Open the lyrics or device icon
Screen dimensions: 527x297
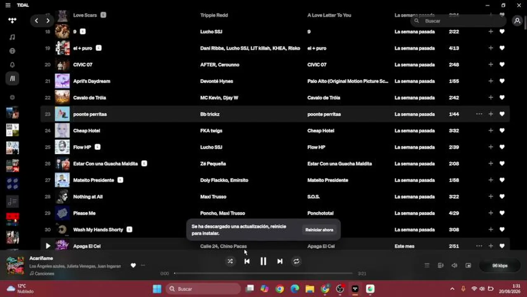[x=440, y=266]
